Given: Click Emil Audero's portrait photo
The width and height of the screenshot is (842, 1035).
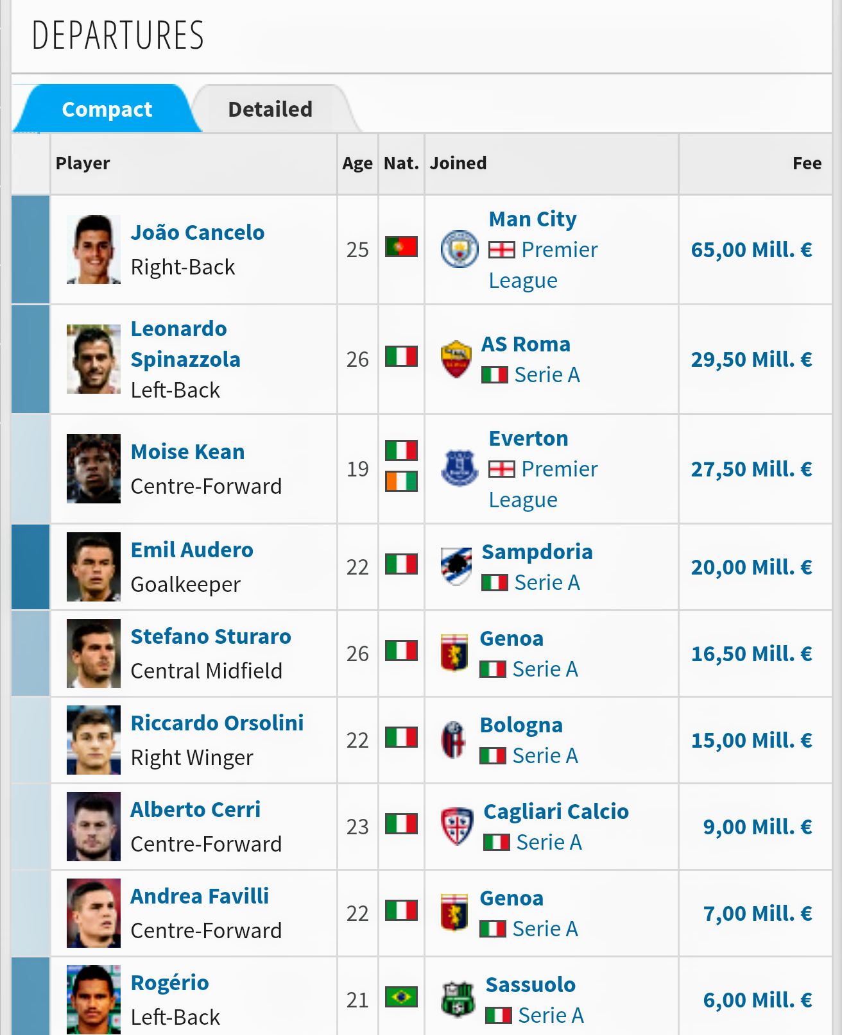Looking at the screenshot, I should click(x=94, y=567).
